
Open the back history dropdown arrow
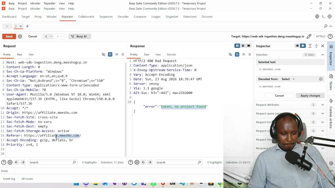51,36
